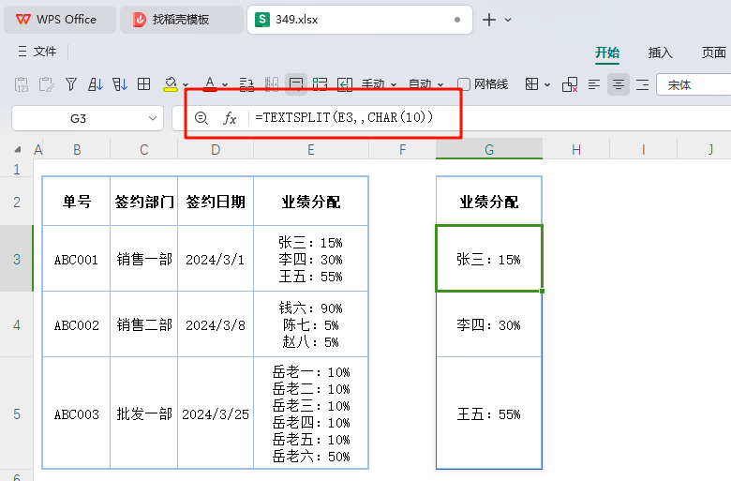
Task: Select column H header
Action: click(x=576, y=150)
